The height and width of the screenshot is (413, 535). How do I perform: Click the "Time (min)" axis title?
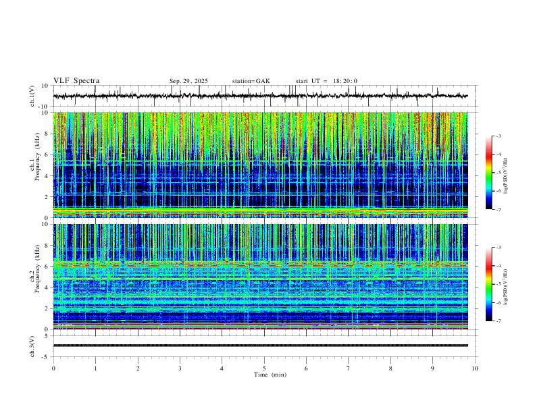[270, 375]
